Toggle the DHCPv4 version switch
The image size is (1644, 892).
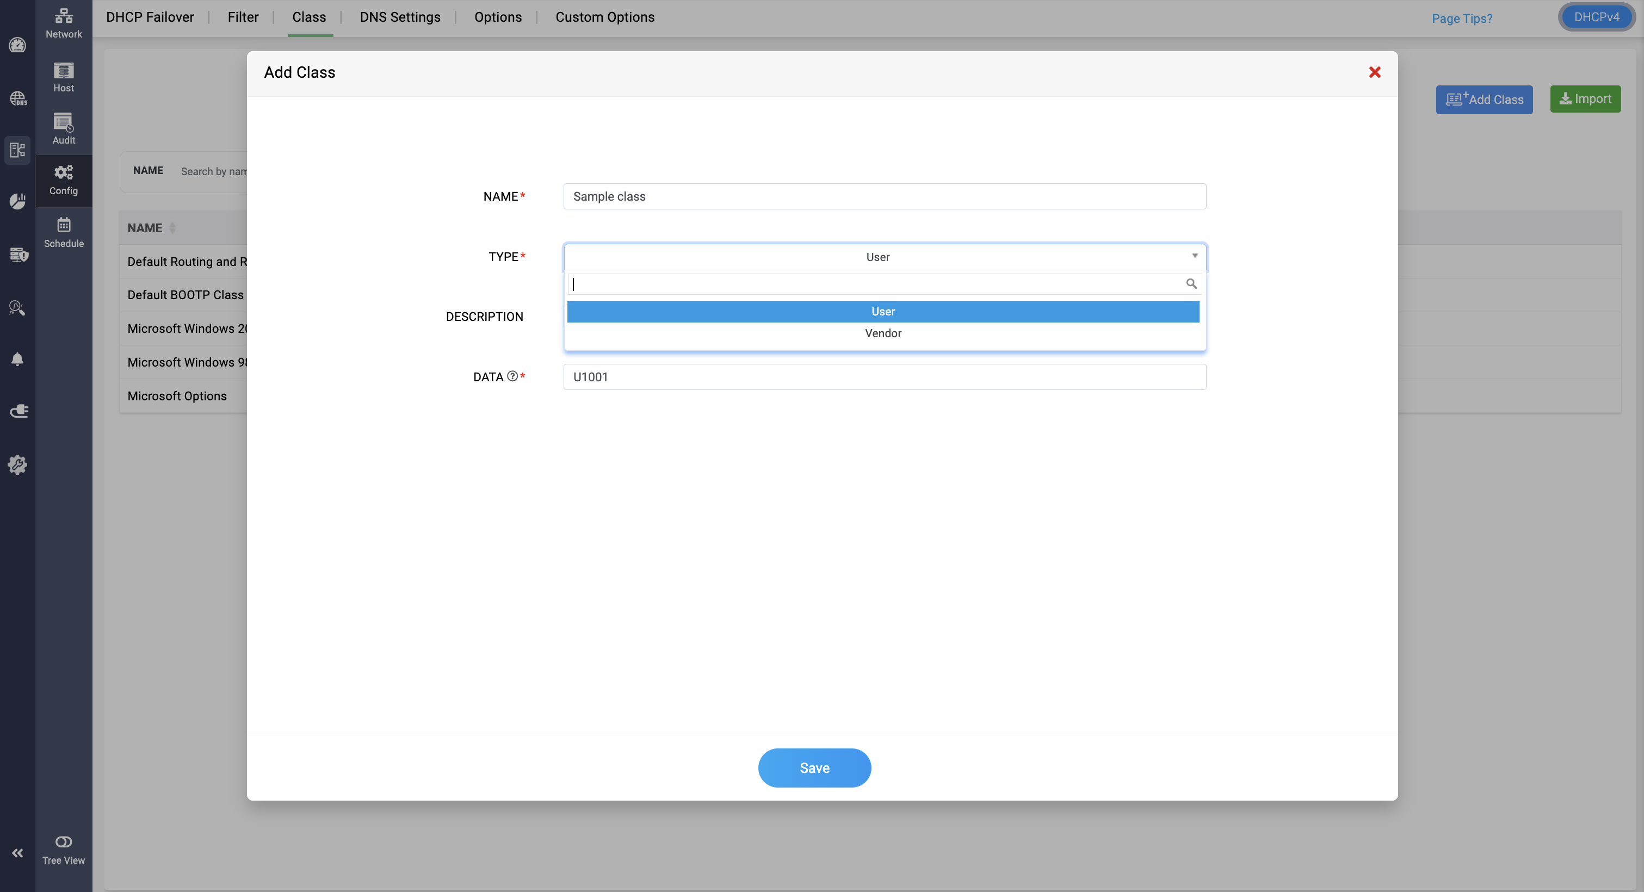[1596, 17]
